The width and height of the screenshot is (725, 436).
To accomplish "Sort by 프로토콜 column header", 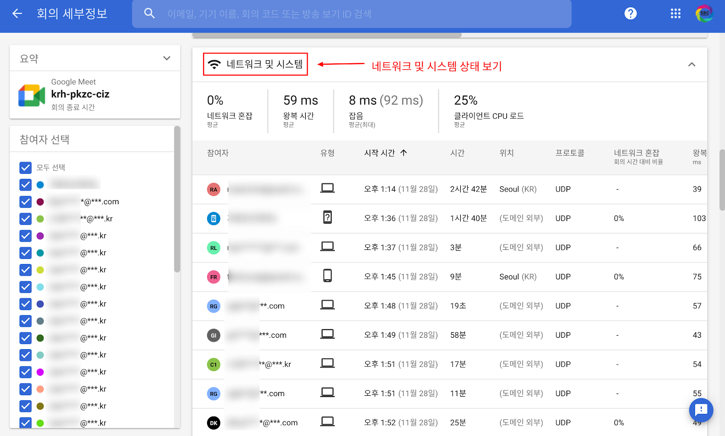I will 570,153.
